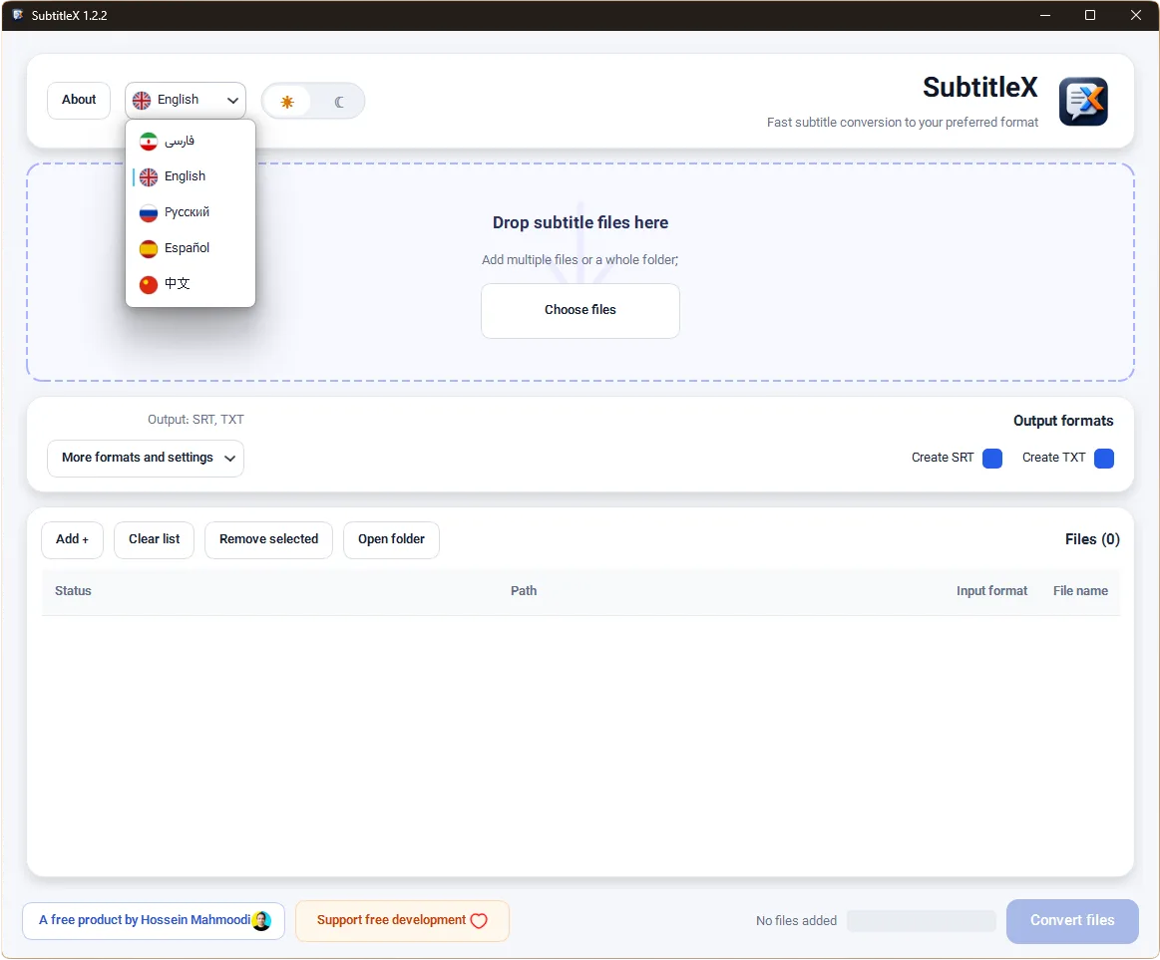Image resolution: width=1160 pixels, height=960 pixels.
Task: Toggle the Create SRT checkbox
Action: tap(992, 459)
